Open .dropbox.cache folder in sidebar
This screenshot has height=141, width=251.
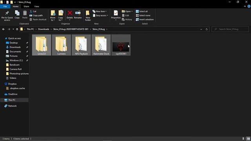pos(17,88)
